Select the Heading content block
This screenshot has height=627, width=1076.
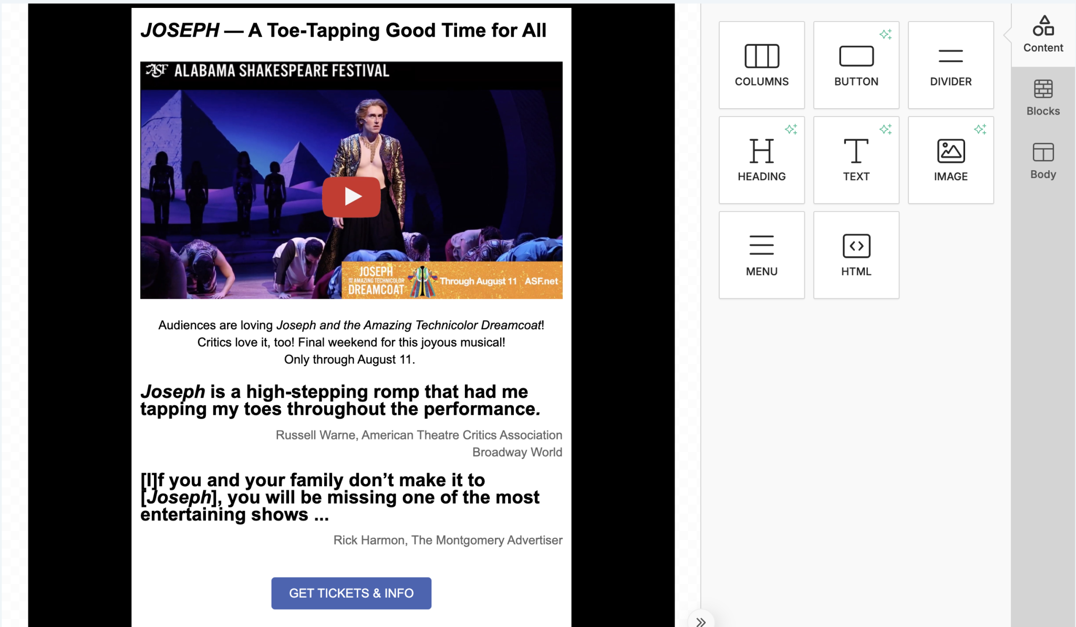(761, 160)
